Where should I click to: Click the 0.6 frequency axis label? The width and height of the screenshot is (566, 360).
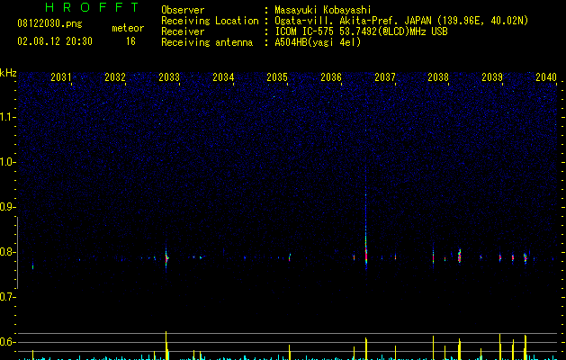(7, 342)
